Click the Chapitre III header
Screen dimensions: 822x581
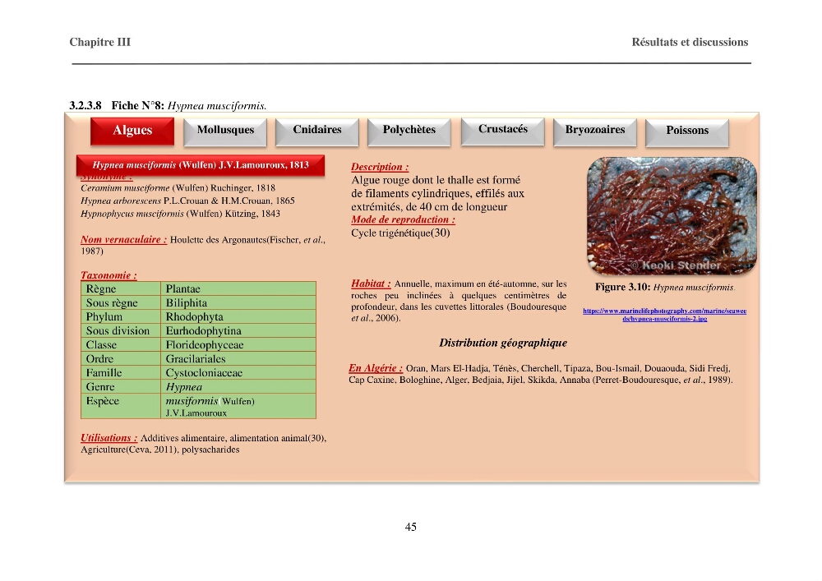pyautogui.click(x=100, y=42)
